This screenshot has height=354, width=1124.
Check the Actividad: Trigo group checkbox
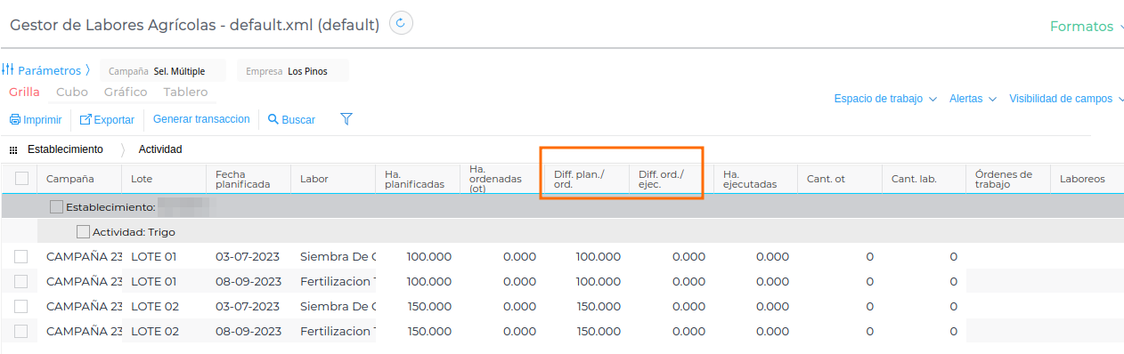coord(83,232)
